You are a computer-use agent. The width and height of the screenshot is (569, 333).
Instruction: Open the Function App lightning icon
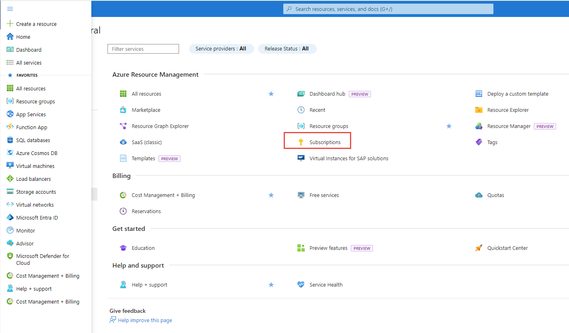coord(10,127)
